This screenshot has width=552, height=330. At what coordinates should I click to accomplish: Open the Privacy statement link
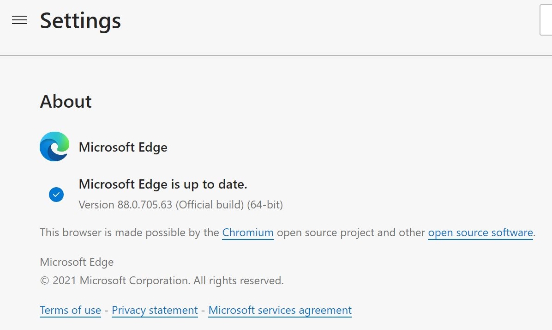coord(155,310)
